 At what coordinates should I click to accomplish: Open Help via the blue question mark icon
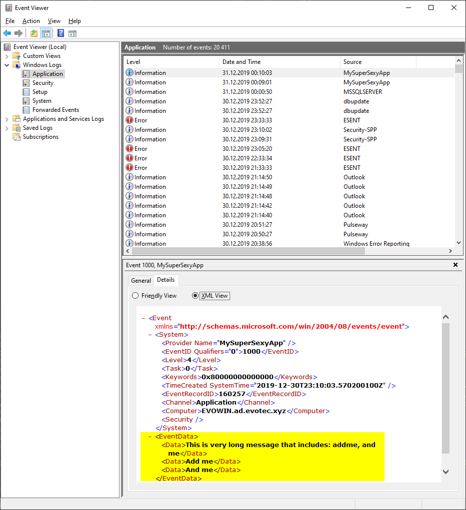pyautogui.click(x=60, y=33)
